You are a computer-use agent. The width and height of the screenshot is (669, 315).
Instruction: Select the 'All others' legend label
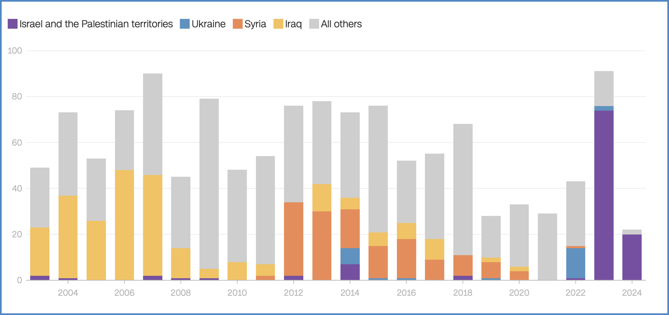pyautogui.click(x=341, y=24)
